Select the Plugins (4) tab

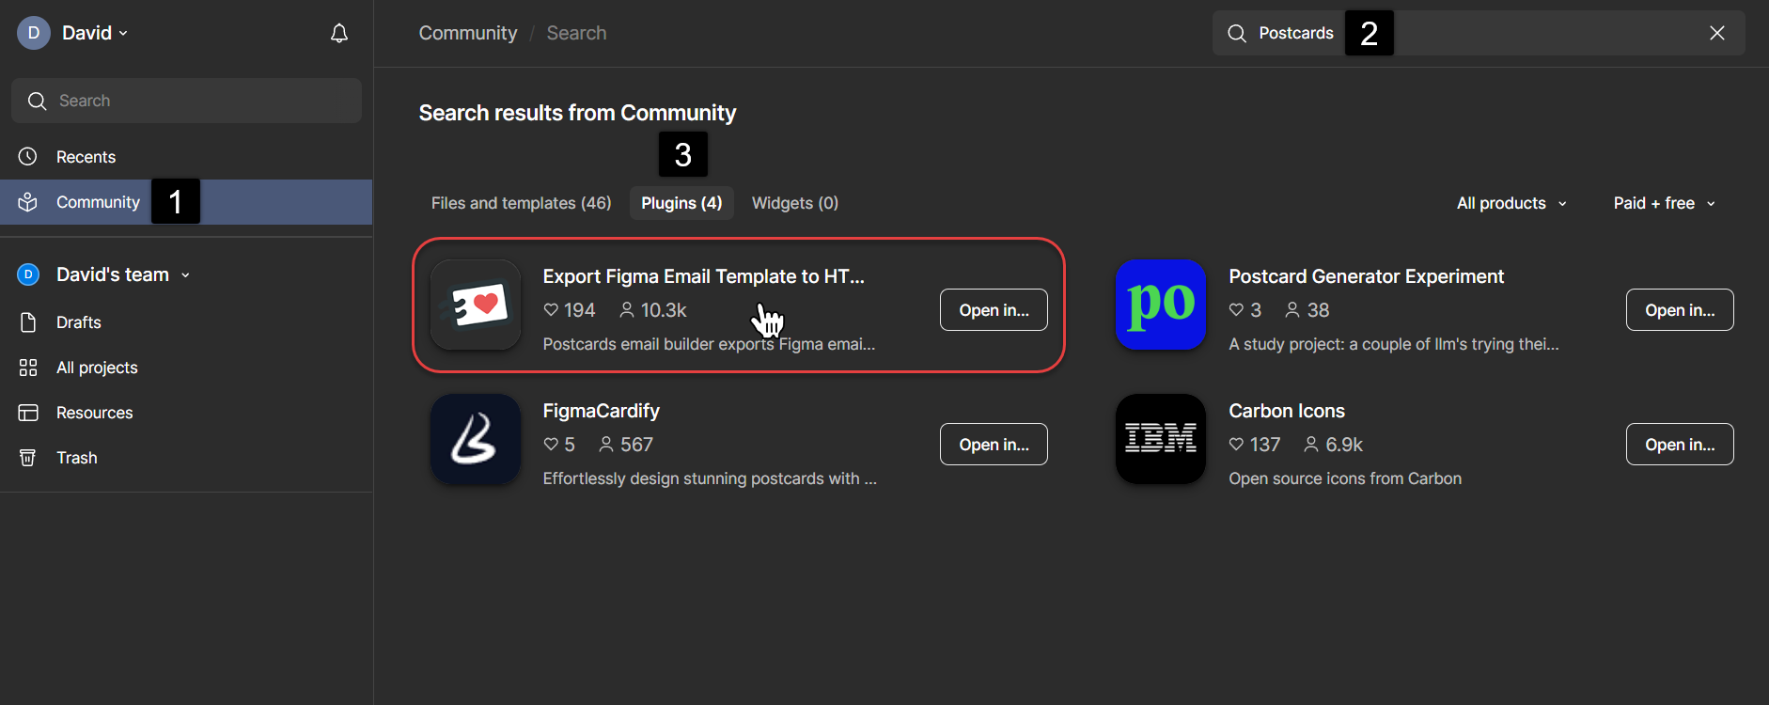(681, 203)
